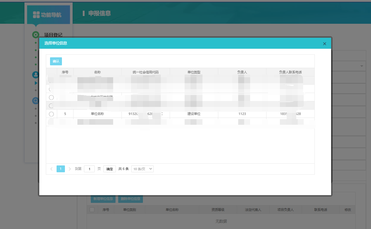371x229 pixels.
Task: Click the blue arrow marker in sidebar
Action: pos(36,83)
